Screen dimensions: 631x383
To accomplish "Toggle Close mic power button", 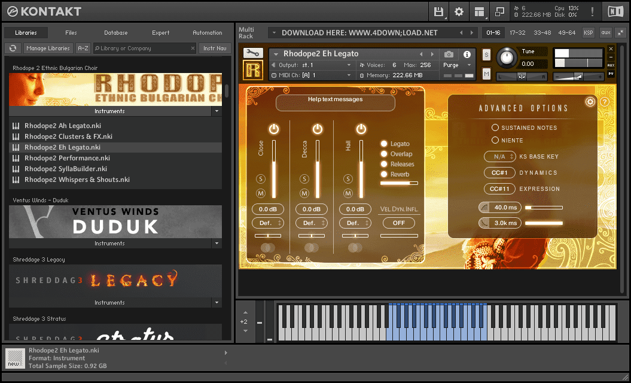I will coord(274,129).
